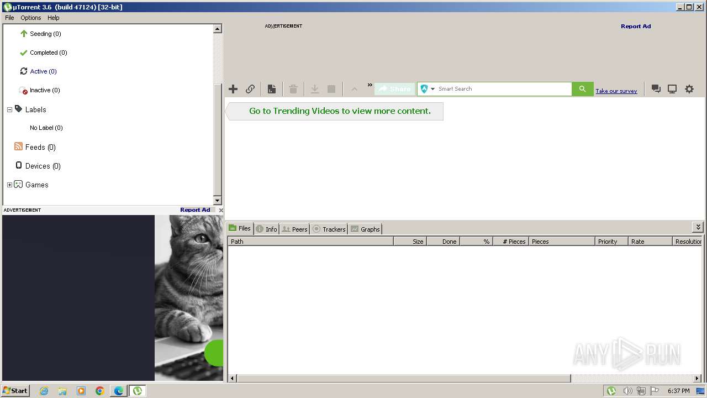Screen dimensions: 707x398
Task: Sort by Resolution column header
Action: click(x=688, y=242)
